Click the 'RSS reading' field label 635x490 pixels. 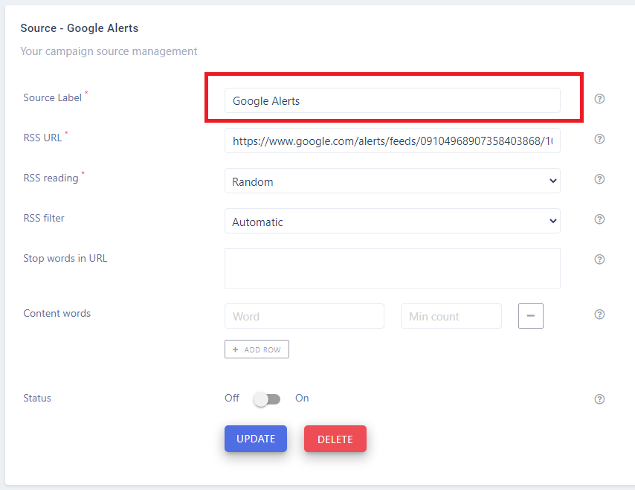[51, 178]
